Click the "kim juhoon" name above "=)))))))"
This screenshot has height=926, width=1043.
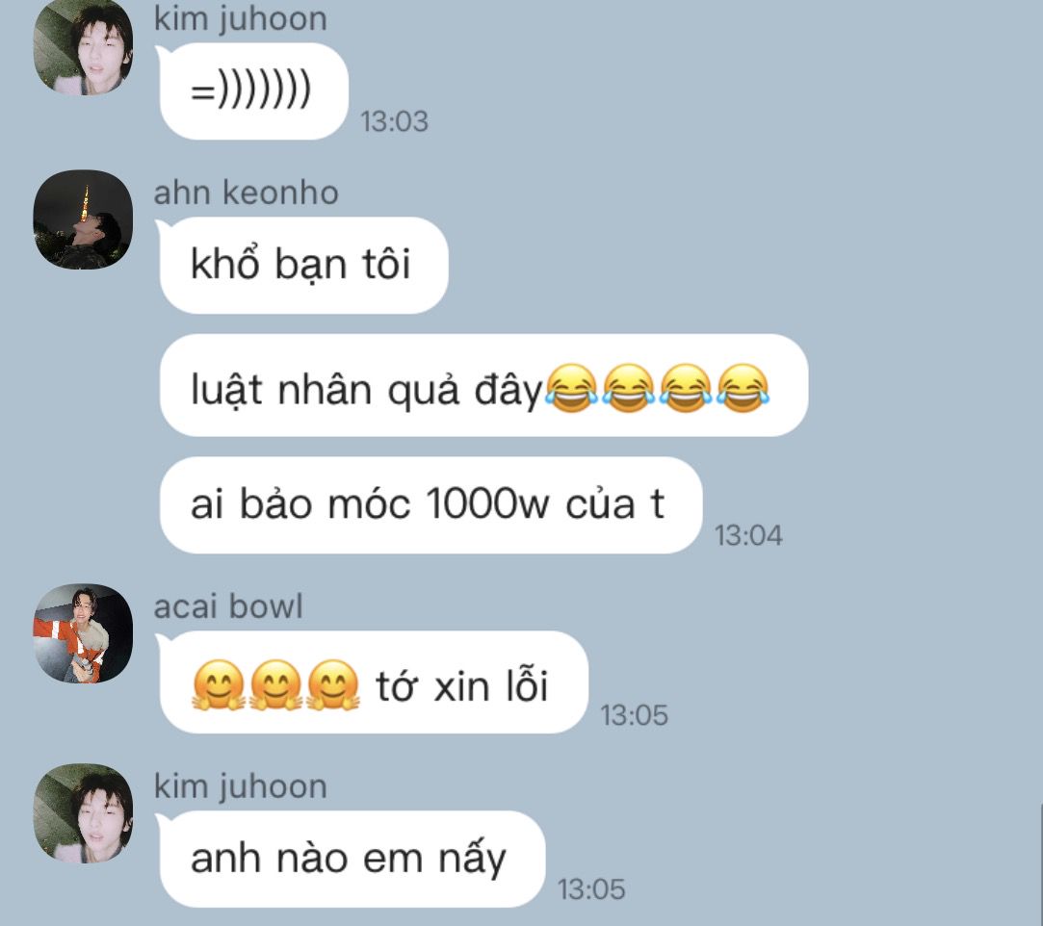tap(241, 18)
